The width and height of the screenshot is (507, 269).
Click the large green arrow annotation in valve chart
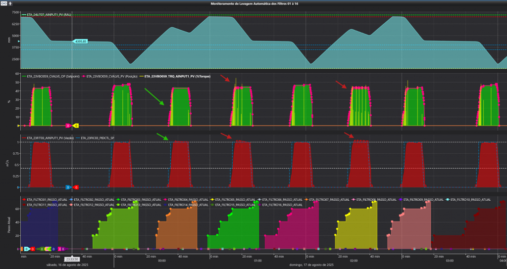(154, 96)
